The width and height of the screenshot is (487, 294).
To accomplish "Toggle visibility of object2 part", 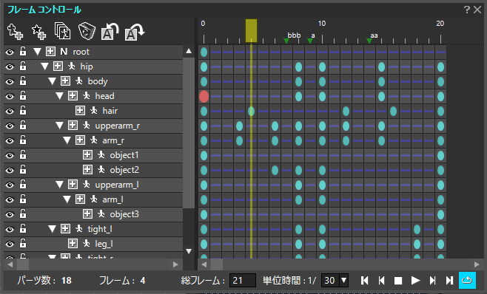I will coord(10,170).
